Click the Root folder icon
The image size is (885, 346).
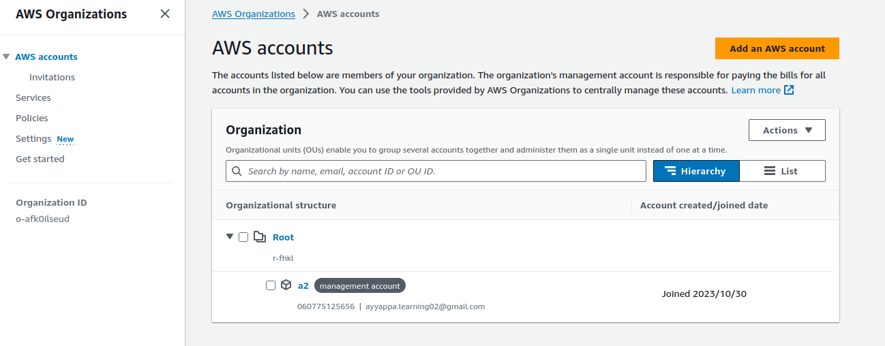[259, 237]
